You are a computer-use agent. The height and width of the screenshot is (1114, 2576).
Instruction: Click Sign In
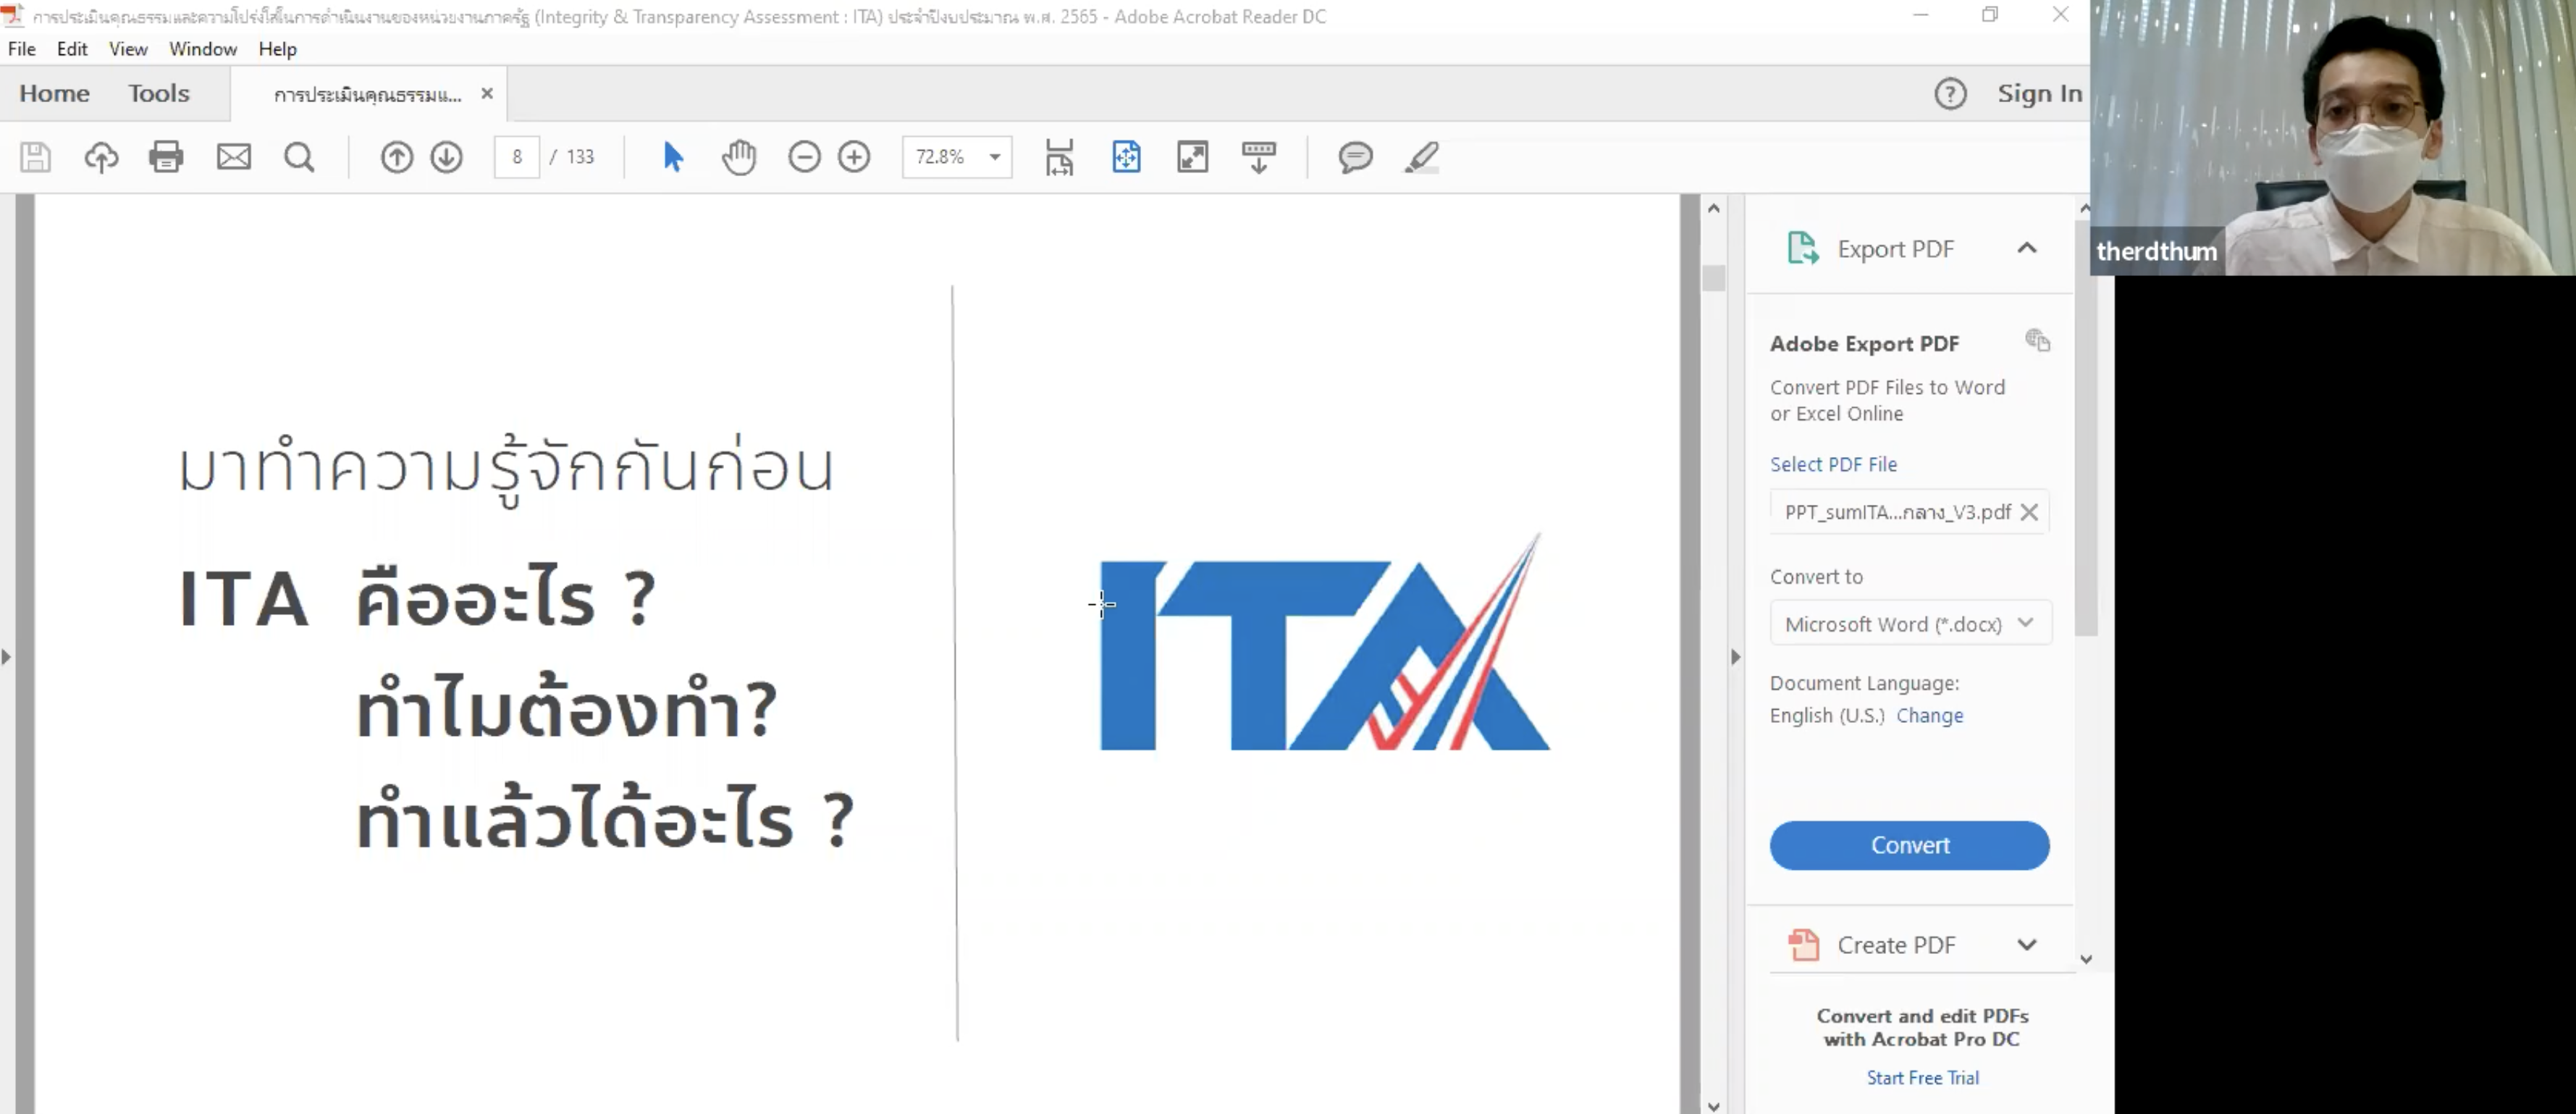tap(2040, 94)
